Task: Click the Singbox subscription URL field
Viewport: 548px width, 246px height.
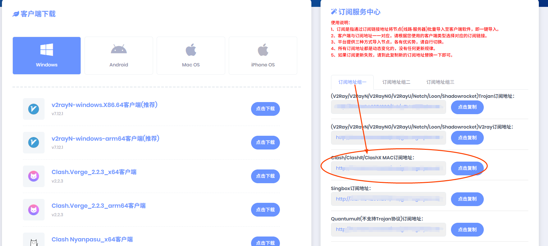Action: tap(388, 199)
